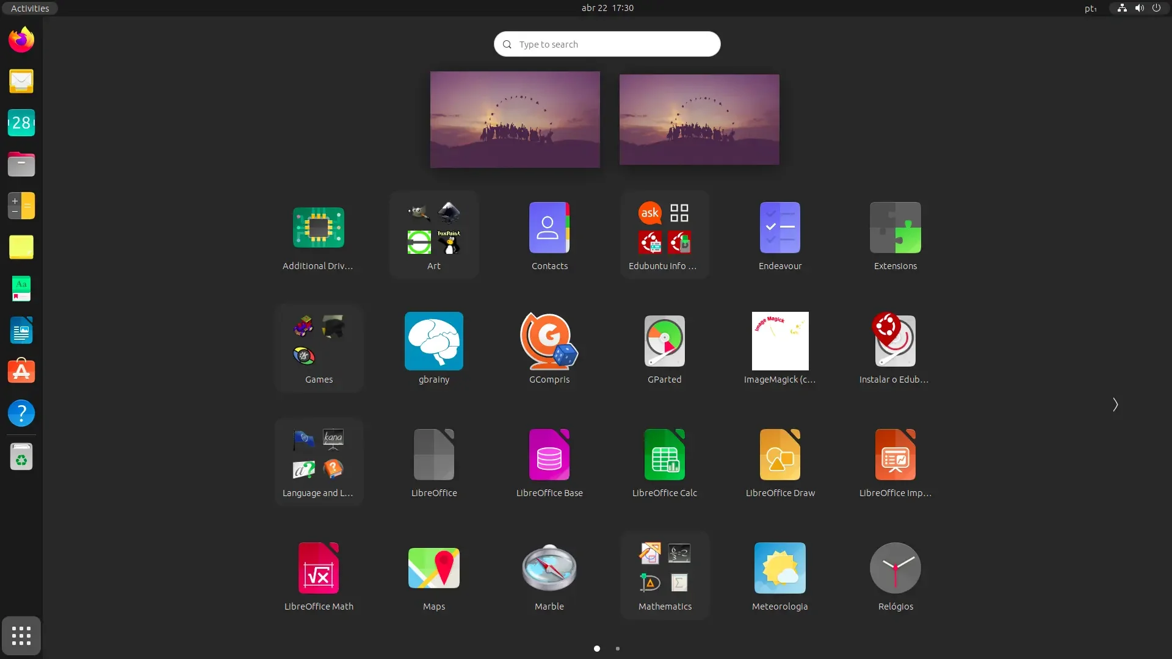Click the volume indicator icon

1139,8
